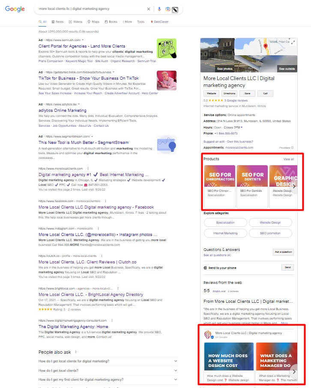Select the Website Design category chip
Image resolution: width=311 pixels, height=388 pixels.
[x=270, y=222]
